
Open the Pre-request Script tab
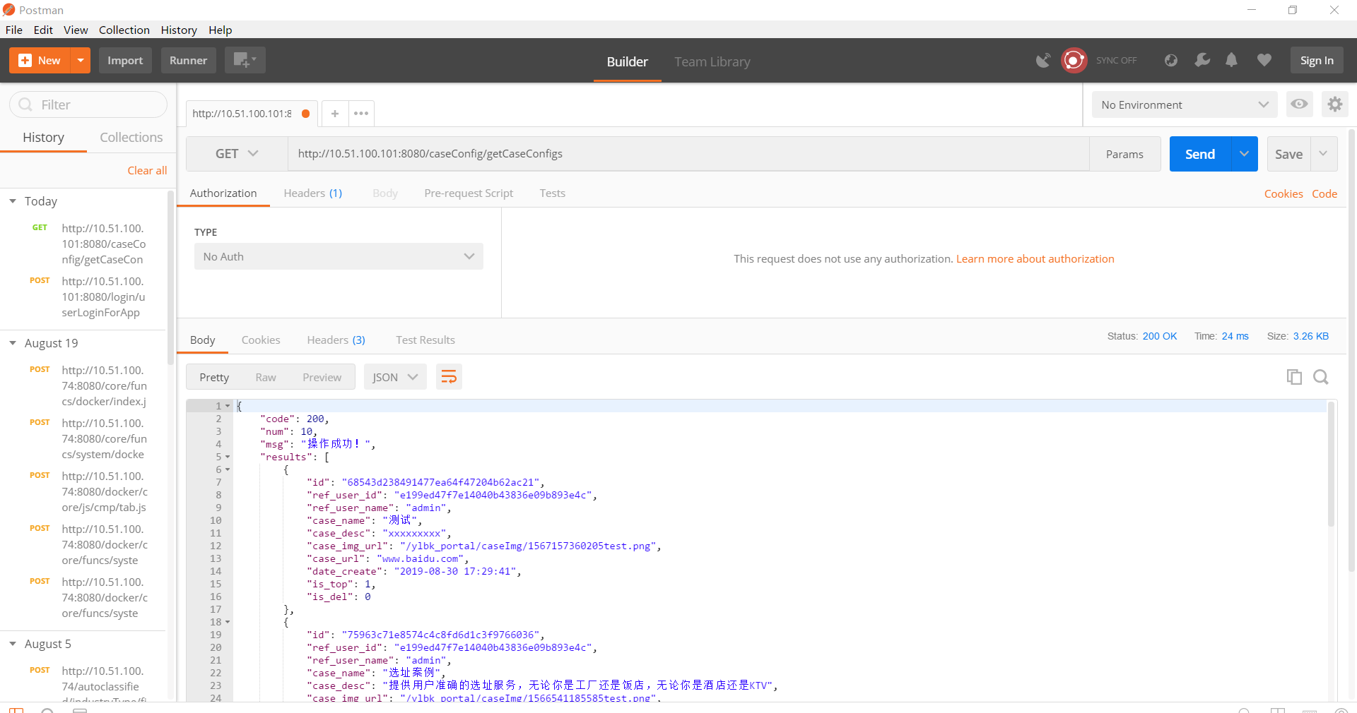coord(469,193)
